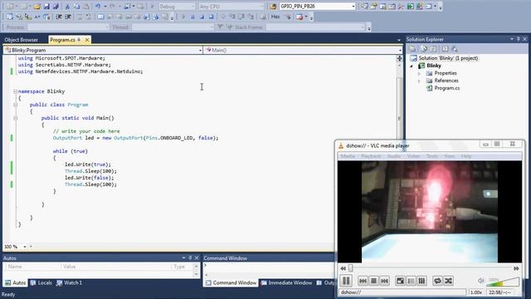Click the debug Break All pause icon
The height and width of the screenshot is (299, 531).
click(x=192, y=17)
